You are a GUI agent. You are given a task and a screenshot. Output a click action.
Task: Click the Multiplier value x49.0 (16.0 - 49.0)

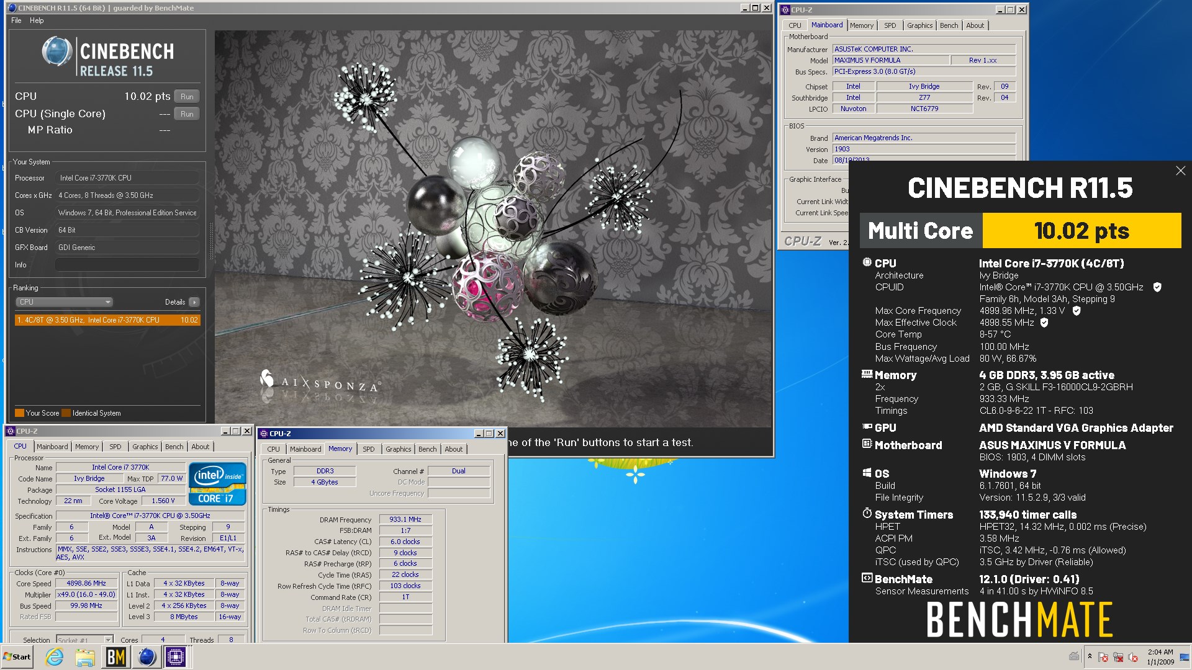(x=86, y=595)
